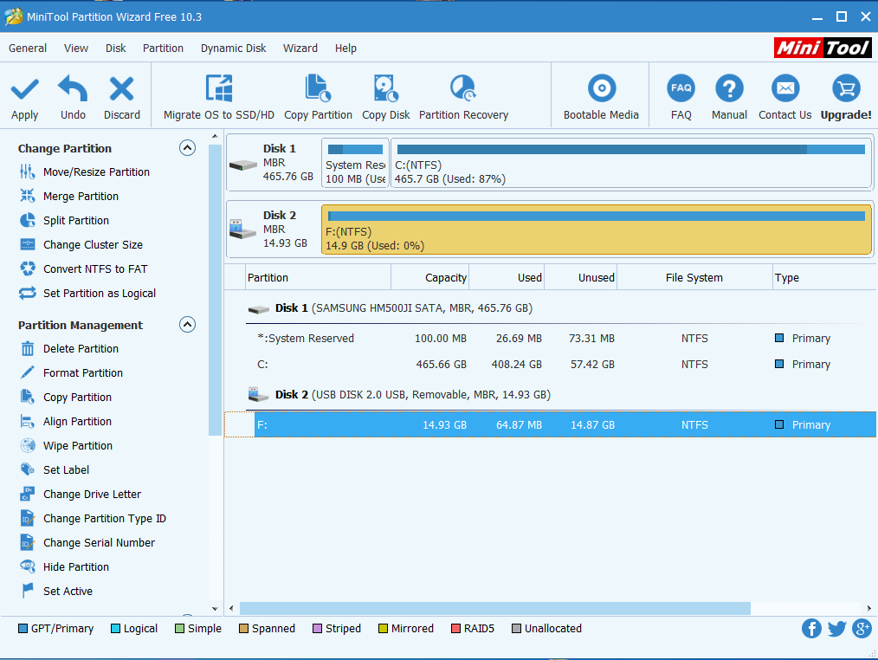Screen dimensions: 878x660
Task: Select Change Serial Number
Action: (x=87, y=542)
